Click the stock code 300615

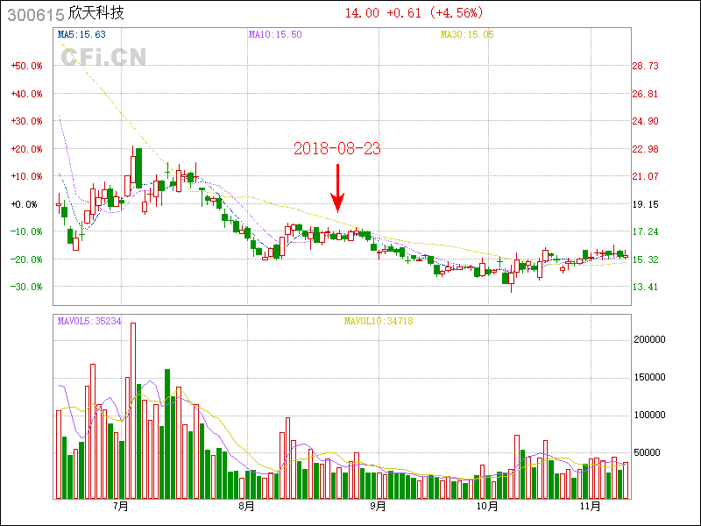(x=35, y=13)
